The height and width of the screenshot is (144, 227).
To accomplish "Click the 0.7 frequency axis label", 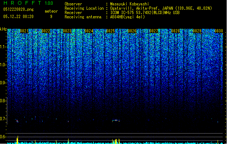I will 3,119.
